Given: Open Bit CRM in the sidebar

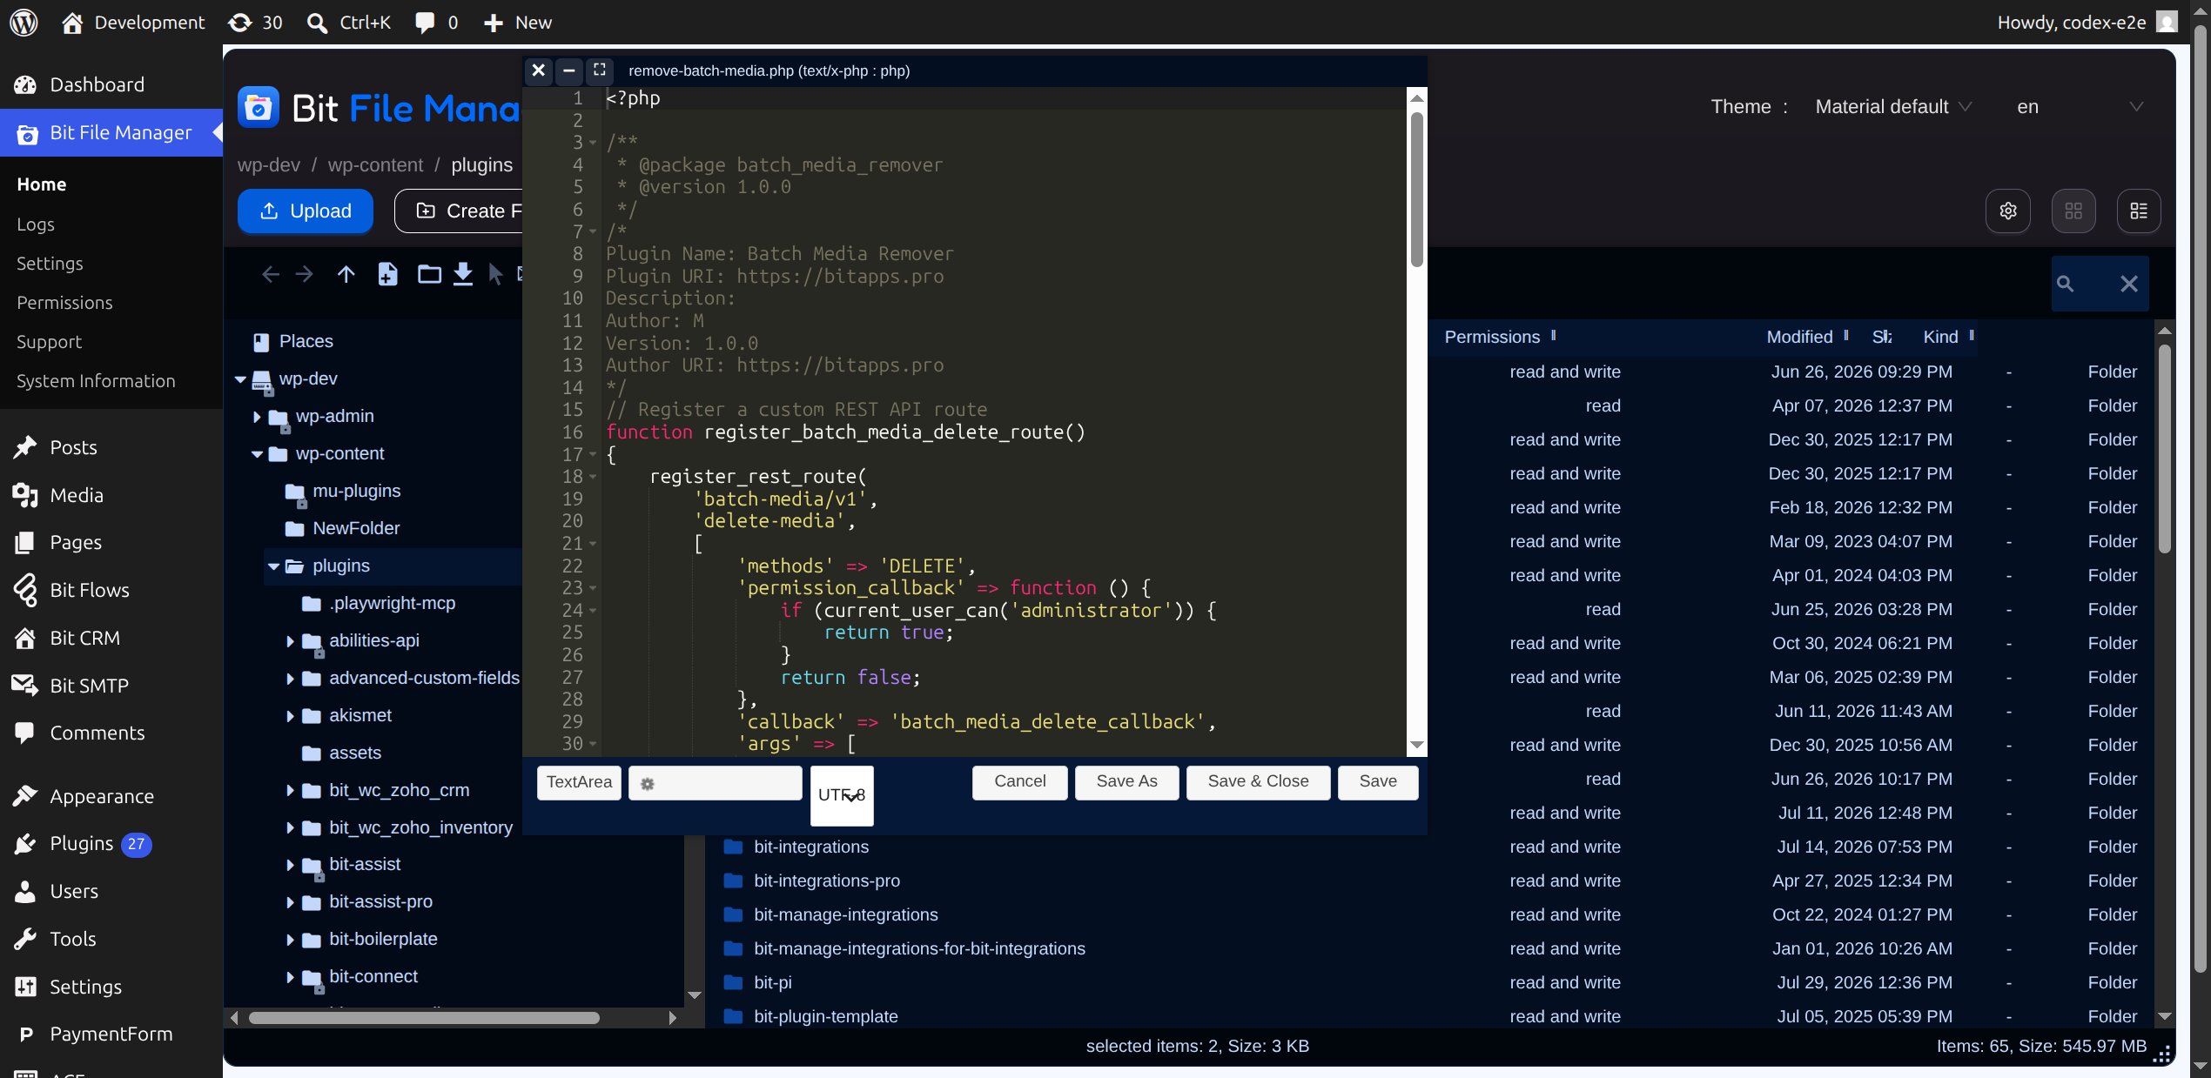Looking at the screenshot, I should point(84,638).
